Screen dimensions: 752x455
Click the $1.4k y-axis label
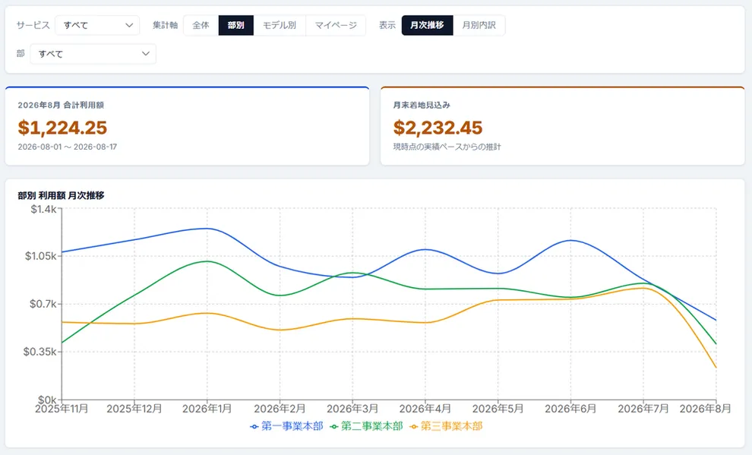[43, 209]
